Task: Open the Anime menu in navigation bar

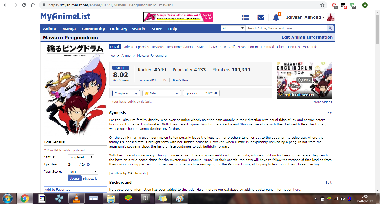Action: pos(50,29)
